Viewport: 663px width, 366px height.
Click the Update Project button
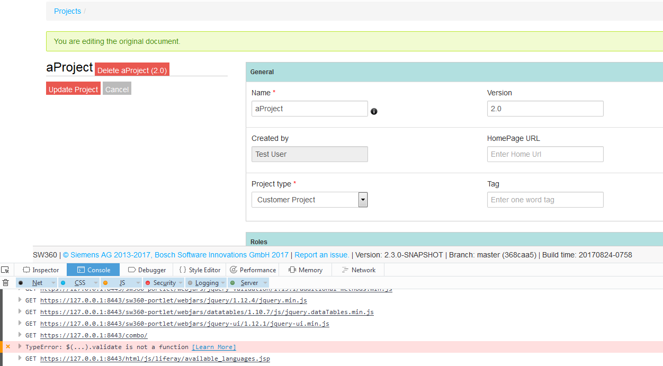click(73, 89)
